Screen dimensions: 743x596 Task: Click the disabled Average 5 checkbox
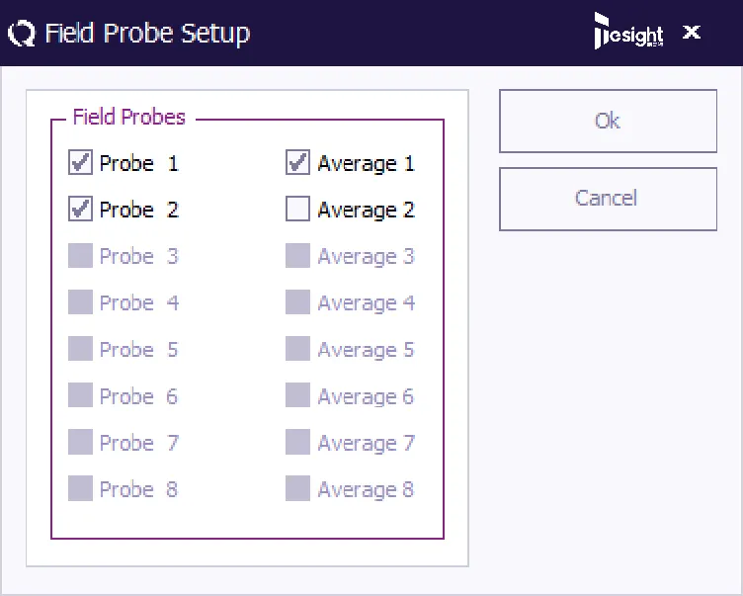pyautogui.click(x=297, y=349)
